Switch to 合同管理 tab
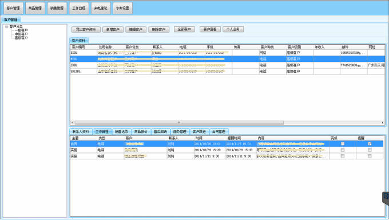 219,132
